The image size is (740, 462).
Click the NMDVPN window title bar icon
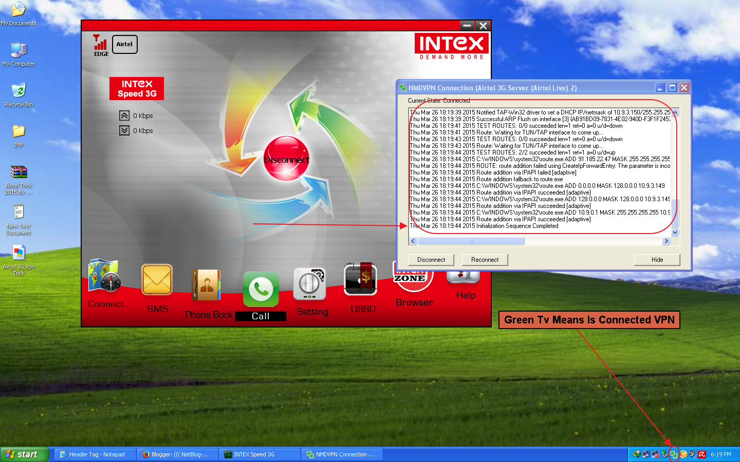[403, 88]
